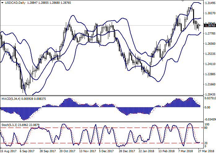Click the 6 Sep 2017 date label
216x154 pixels.
27,151
